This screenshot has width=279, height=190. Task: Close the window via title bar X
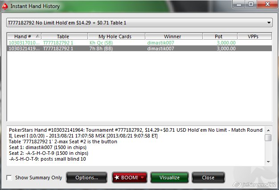[267, 4]
